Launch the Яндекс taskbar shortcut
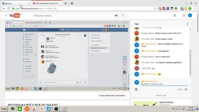Screen dimensions: 199x112 point(34,109)
